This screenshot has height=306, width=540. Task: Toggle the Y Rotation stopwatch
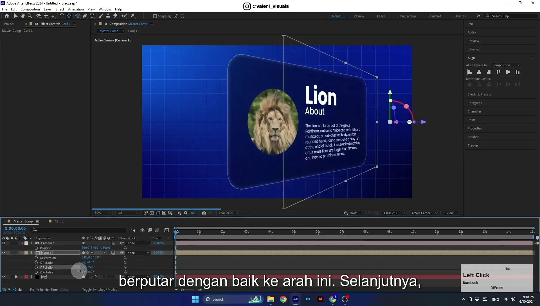point(36,267)
